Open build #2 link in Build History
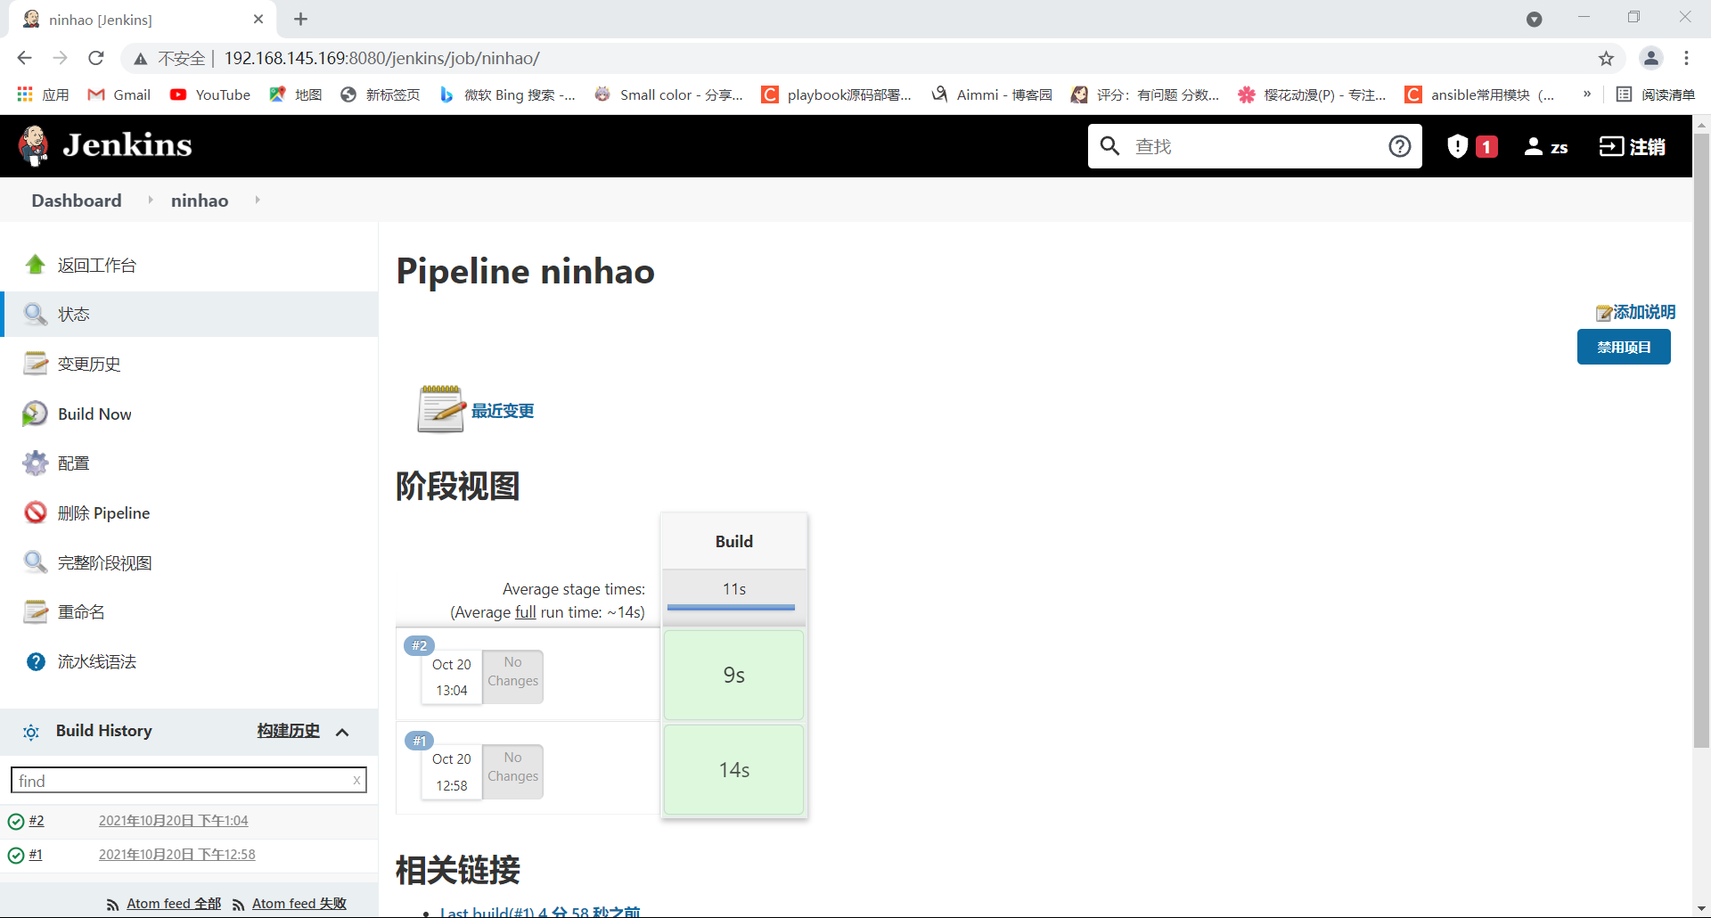 tap(37, 821)
